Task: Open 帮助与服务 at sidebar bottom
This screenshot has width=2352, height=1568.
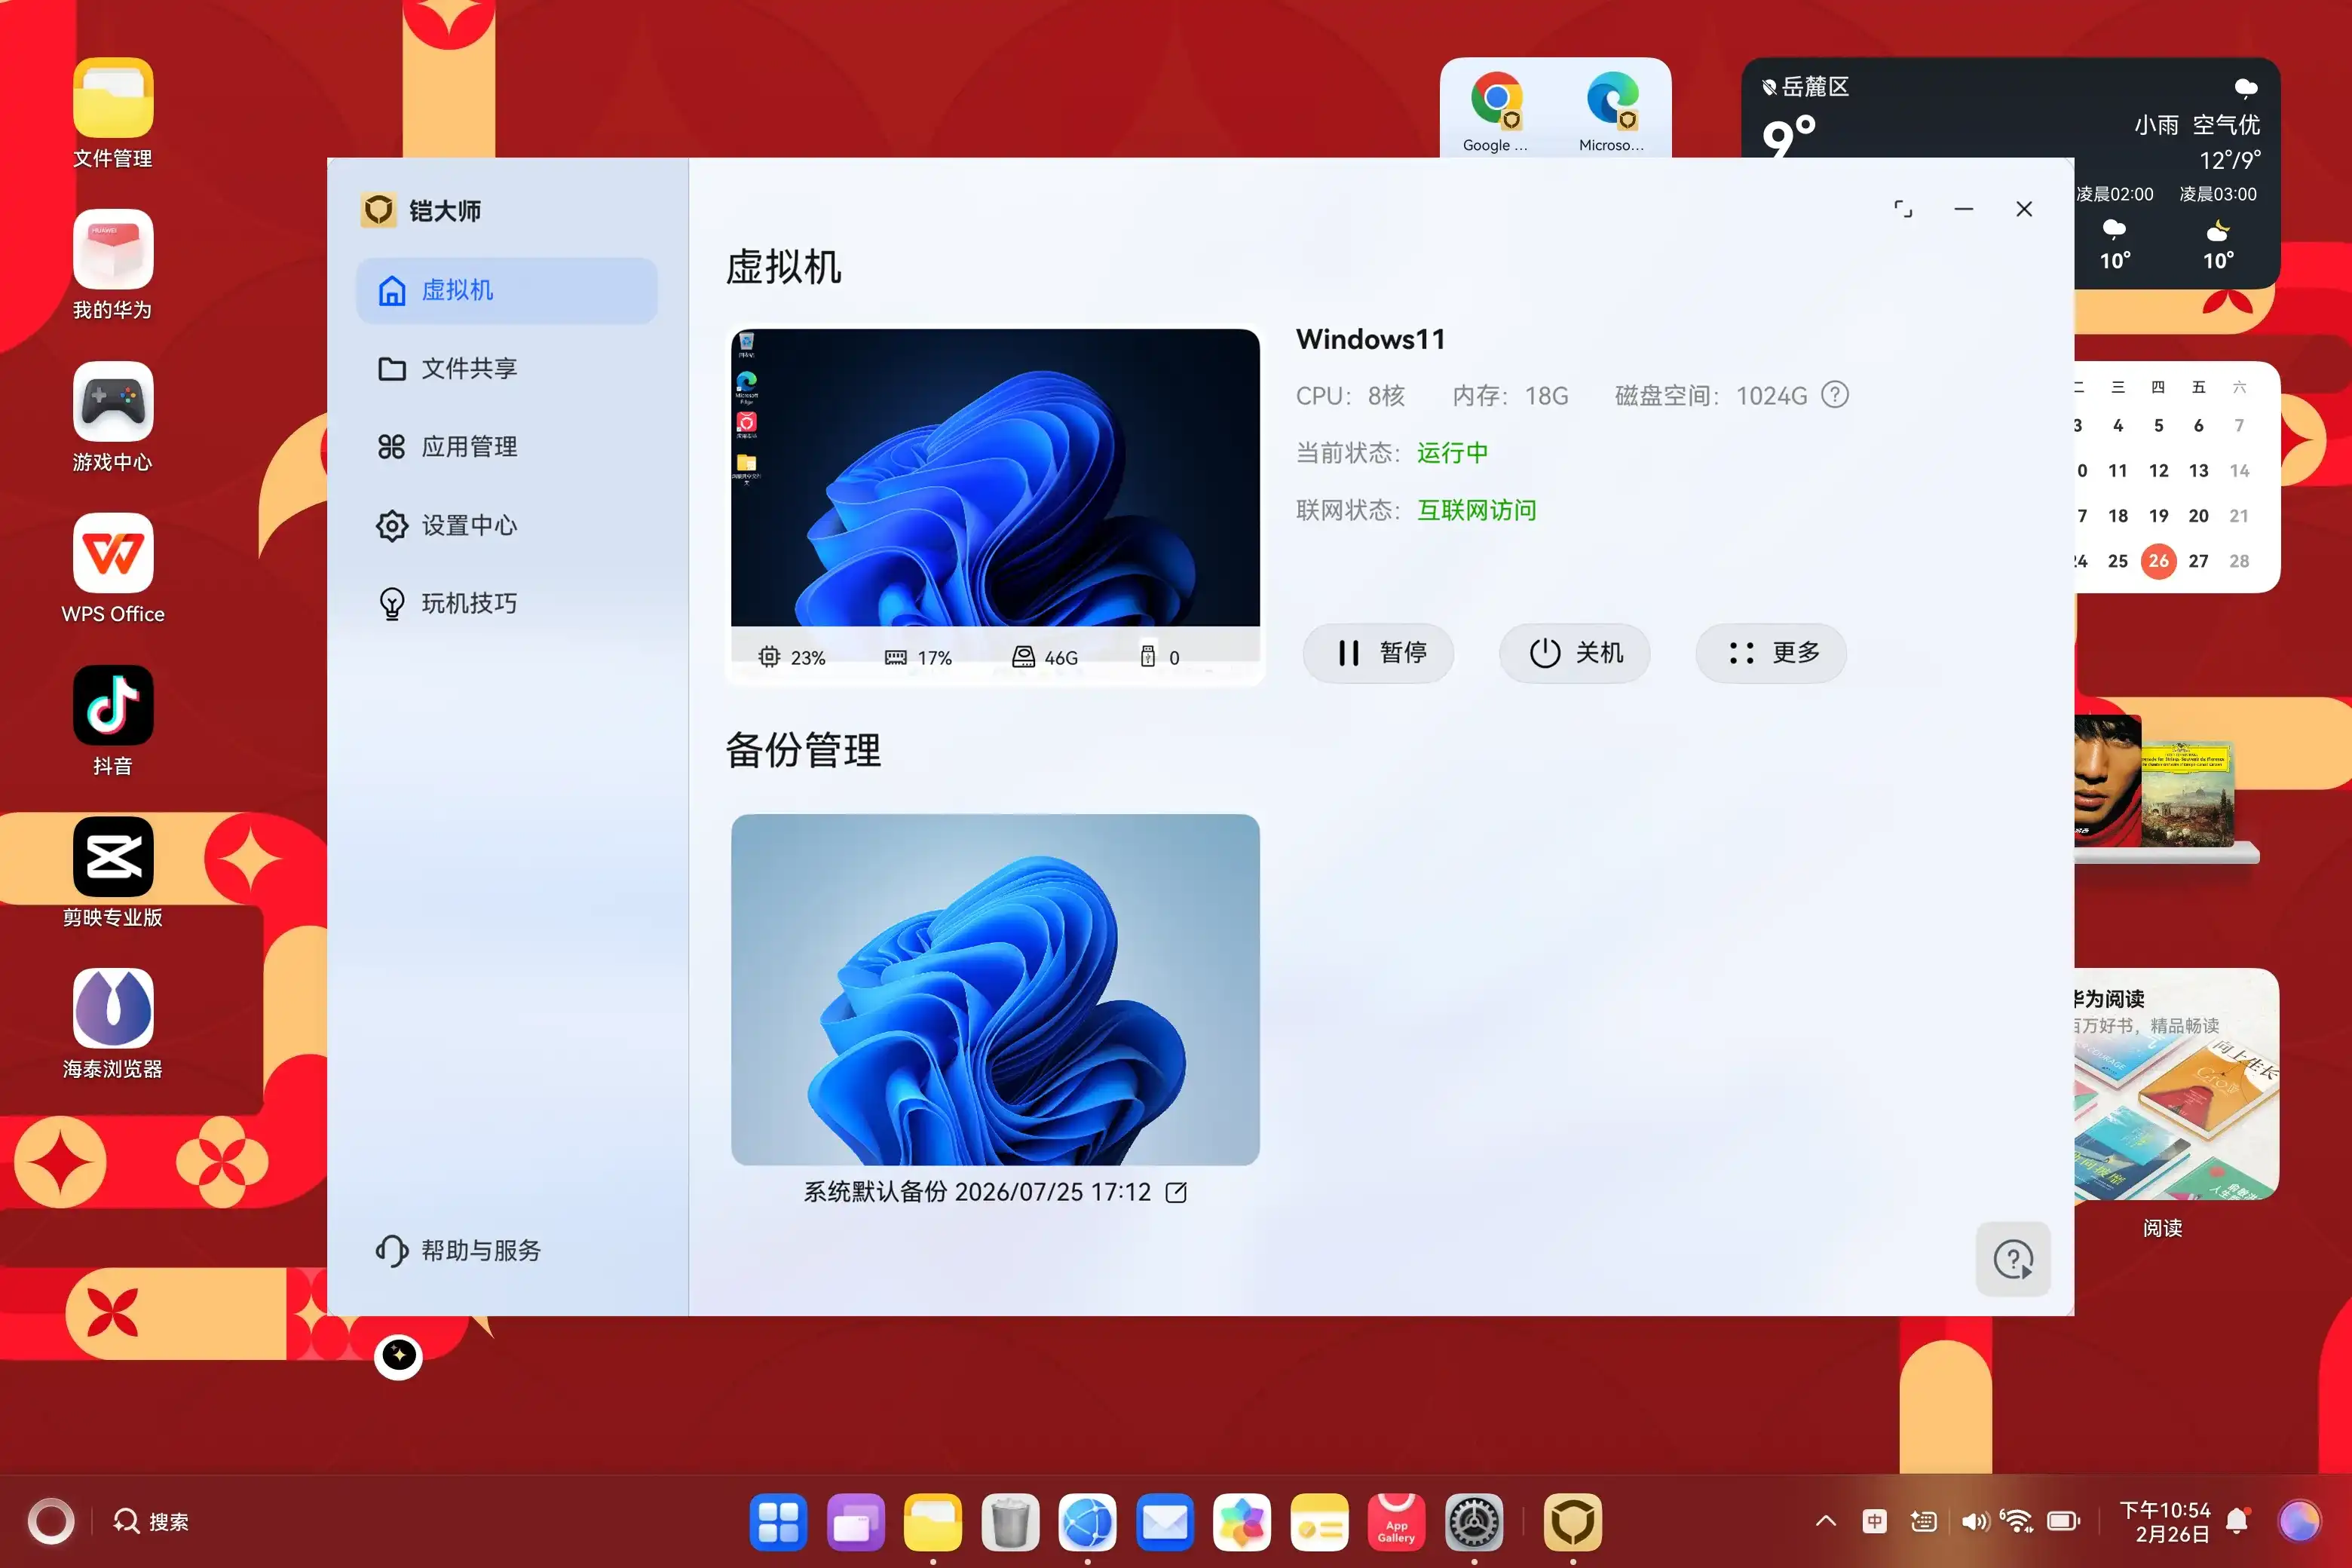Action: point(459,1250)
